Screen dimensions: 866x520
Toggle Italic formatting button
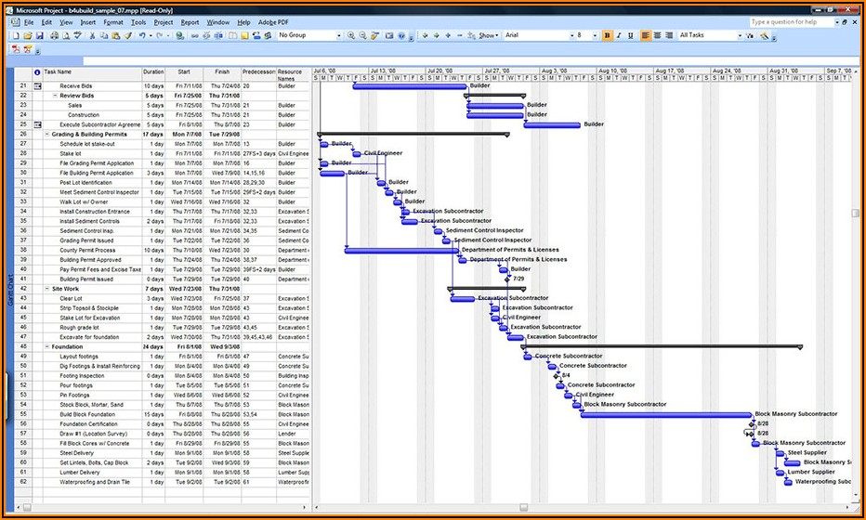(620, 35)
